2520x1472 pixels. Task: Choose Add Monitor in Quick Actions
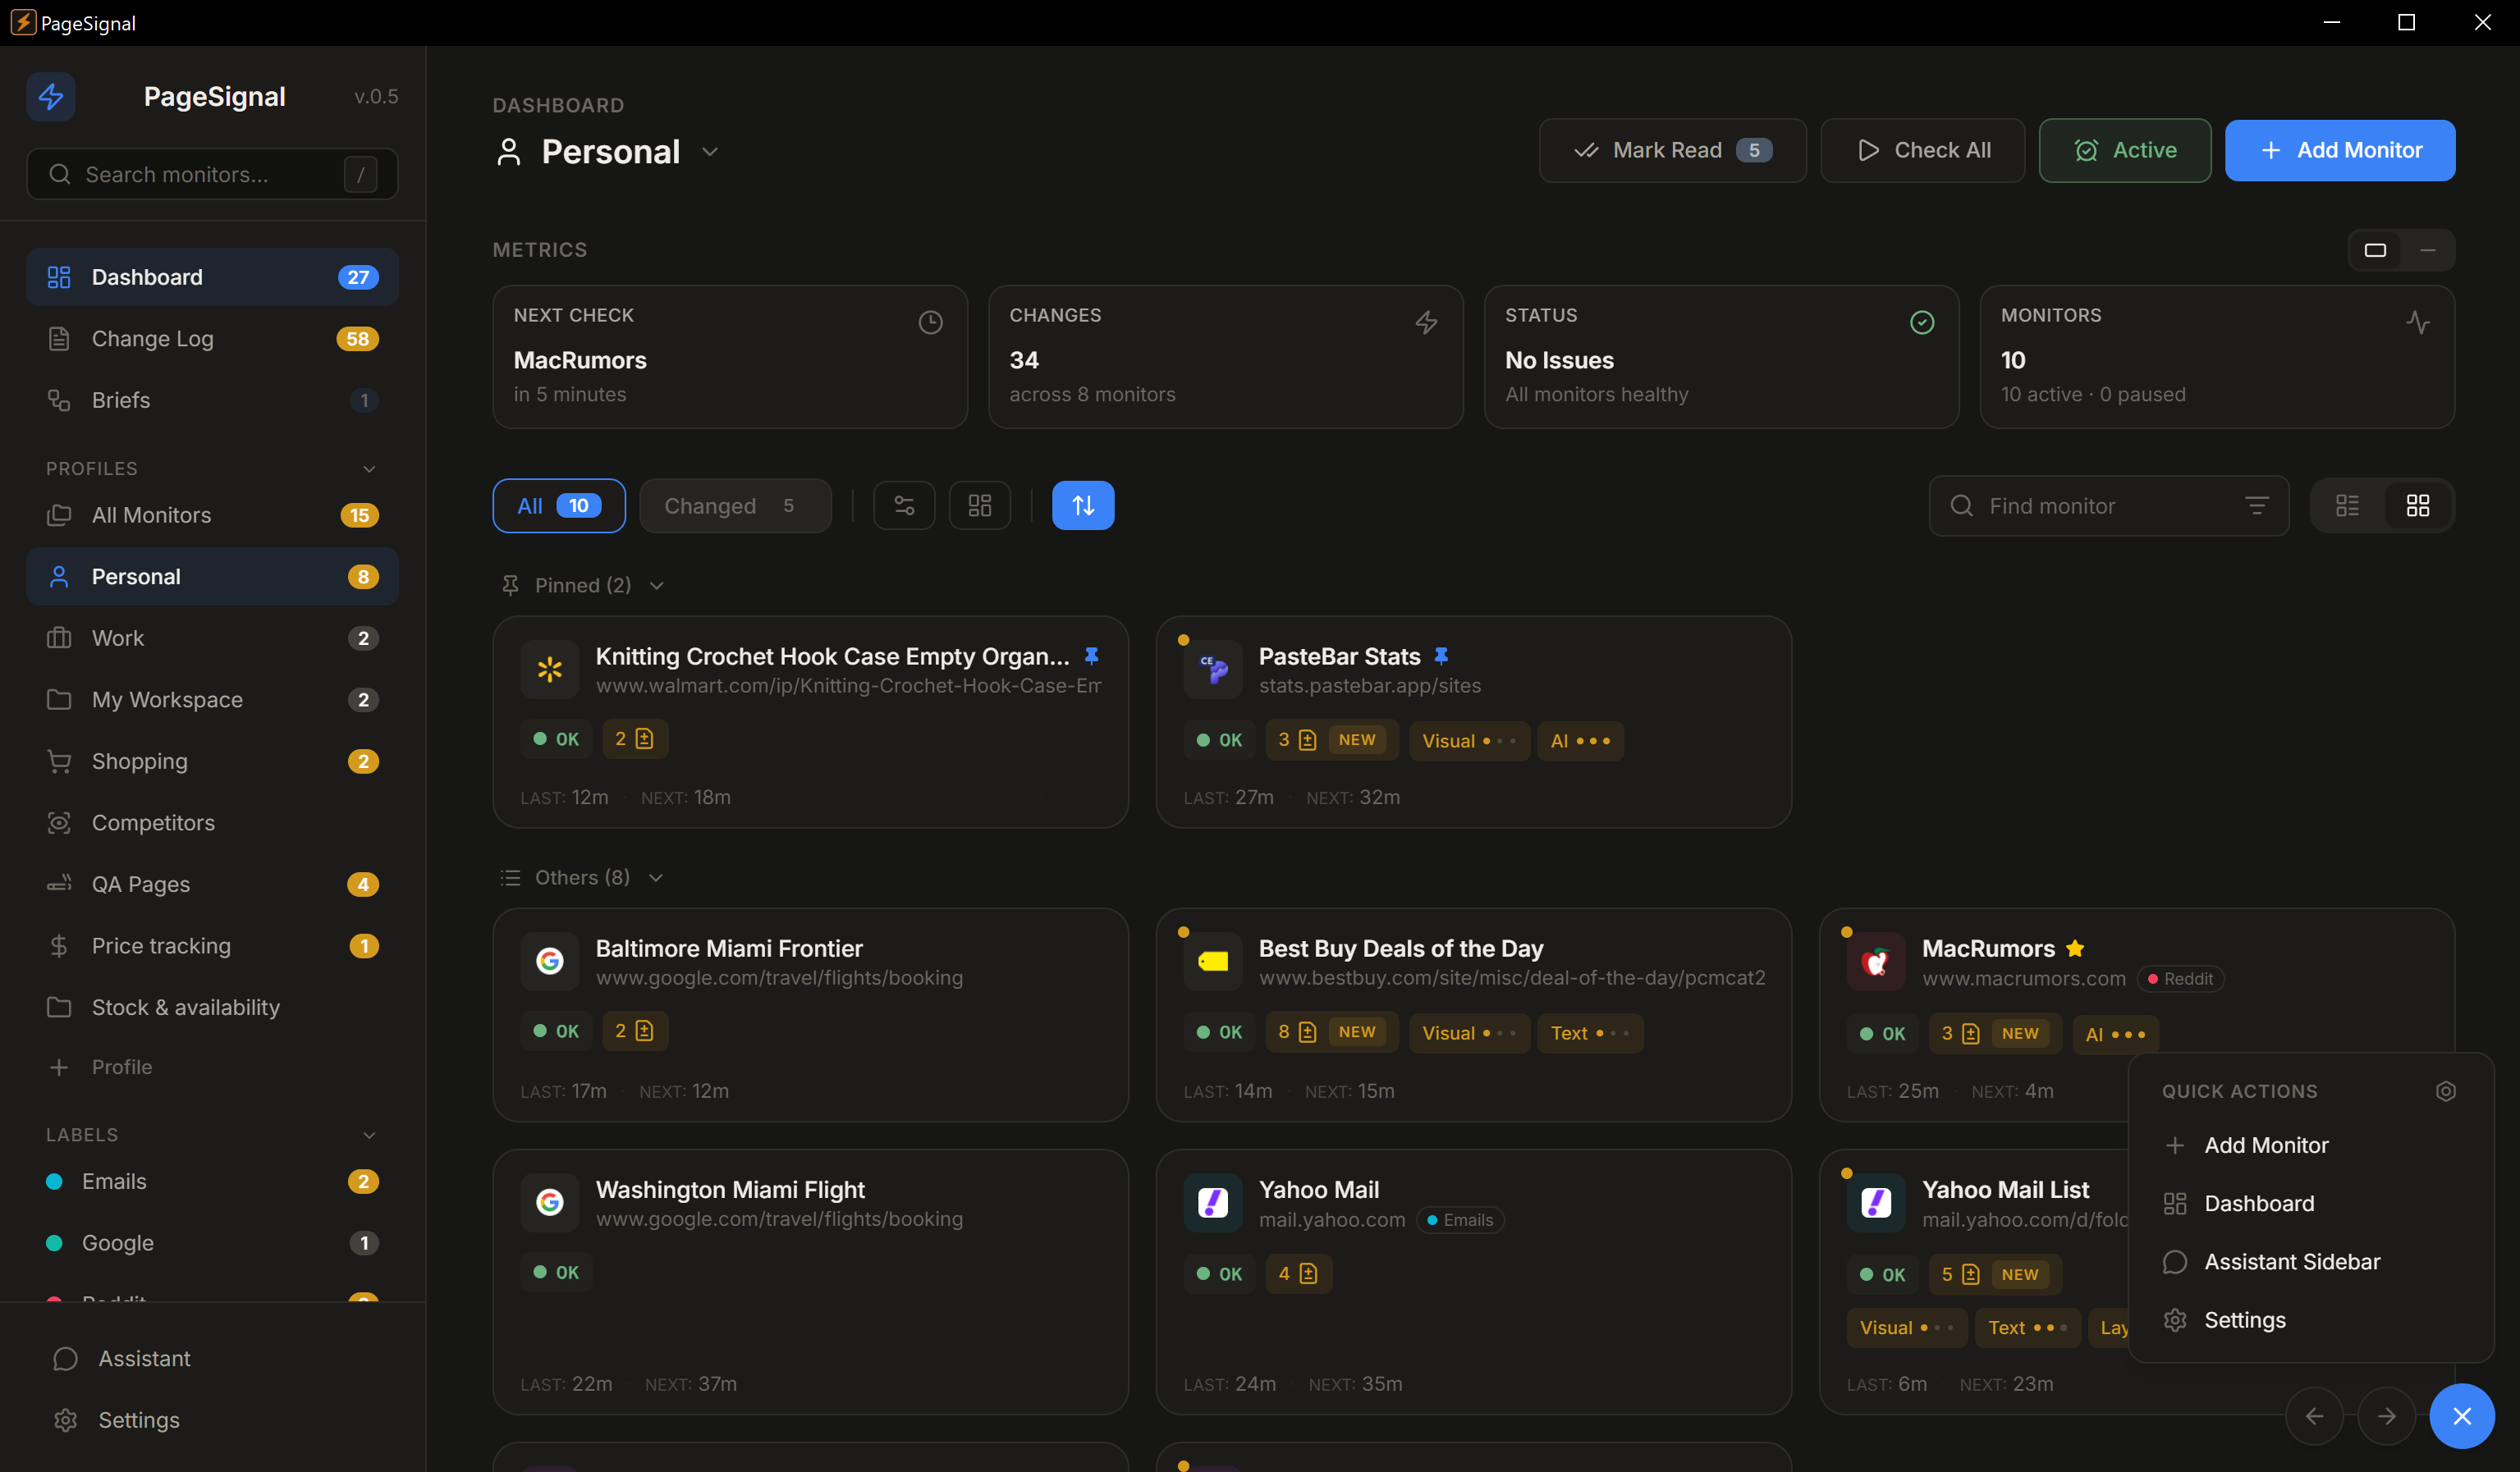[2311, 1145]
